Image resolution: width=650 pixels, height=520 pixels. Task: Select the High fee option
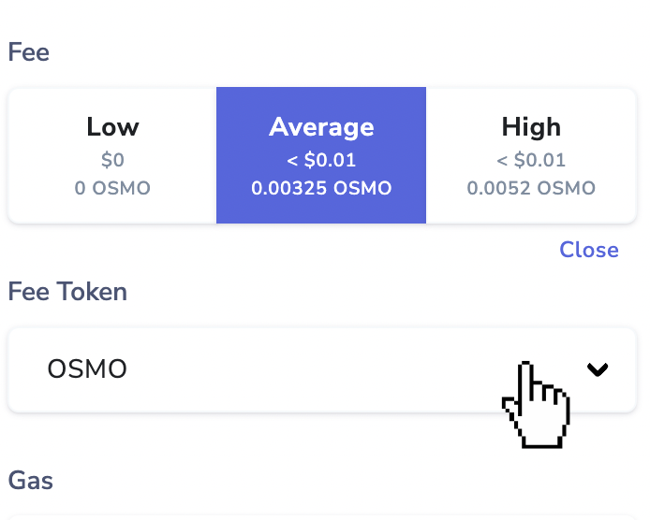531,155
